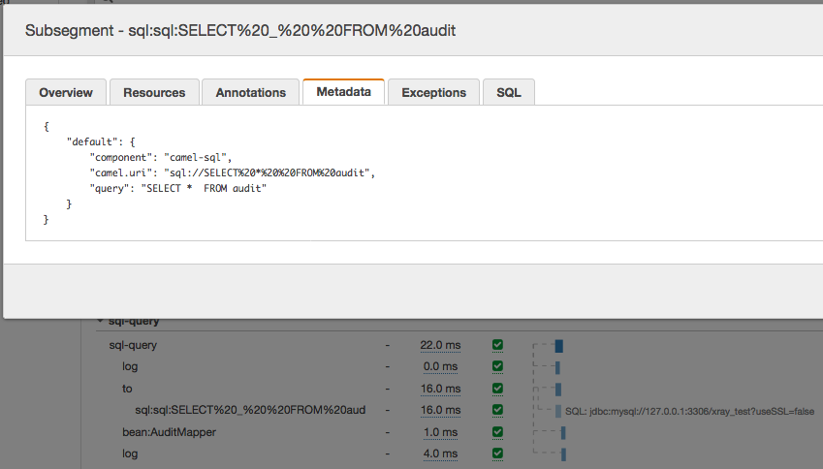Select the sql-query row in trace list
823x469 pixels.
tap(133, 345)
